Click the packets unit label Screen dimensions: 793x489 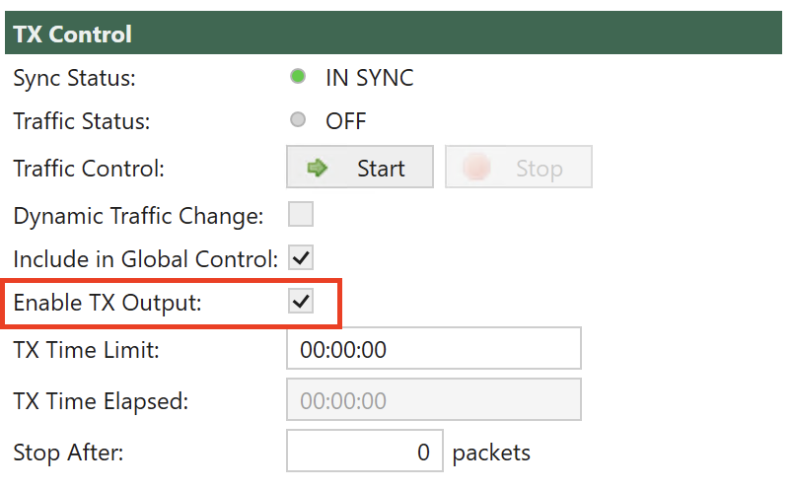pyautogui.click(x=491, y=454)
